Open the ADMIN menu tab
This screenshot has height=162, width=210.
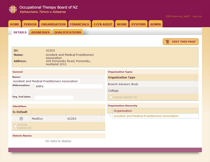(156, 24)
